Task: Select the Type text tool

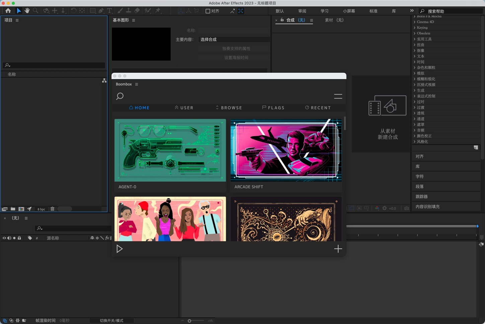Action: coord(109,11)
